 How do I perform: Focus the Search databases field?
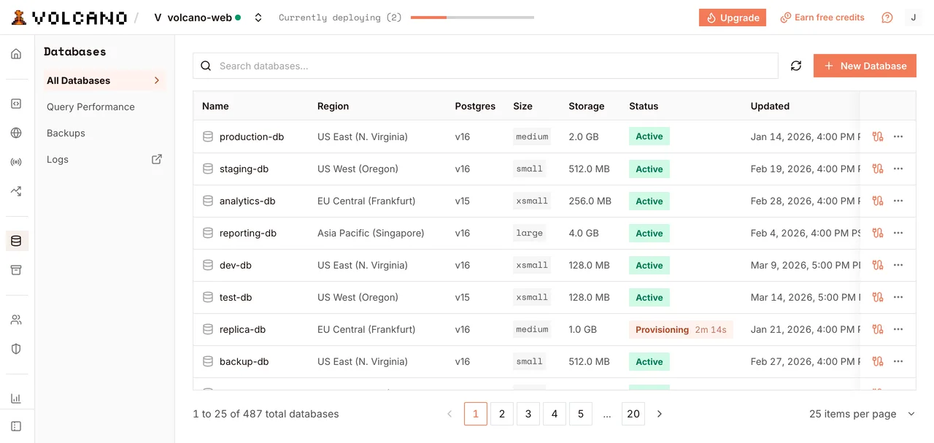coord(485,66)
